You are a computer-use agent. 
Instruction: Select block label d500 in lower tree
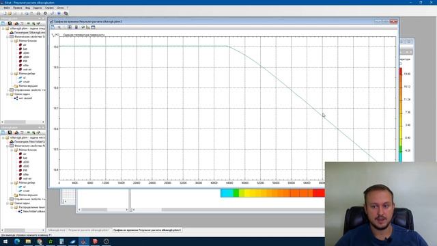coord(26,166)
